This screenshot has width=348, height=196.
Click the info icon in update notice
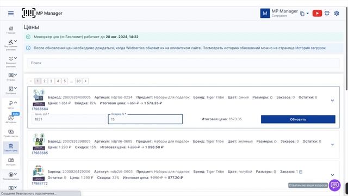(28, 48)
